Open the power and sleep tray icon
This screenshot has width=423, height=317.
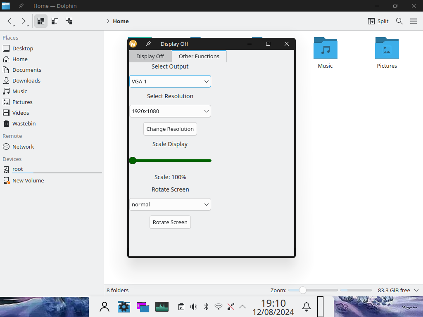click(x=231, y=307)
